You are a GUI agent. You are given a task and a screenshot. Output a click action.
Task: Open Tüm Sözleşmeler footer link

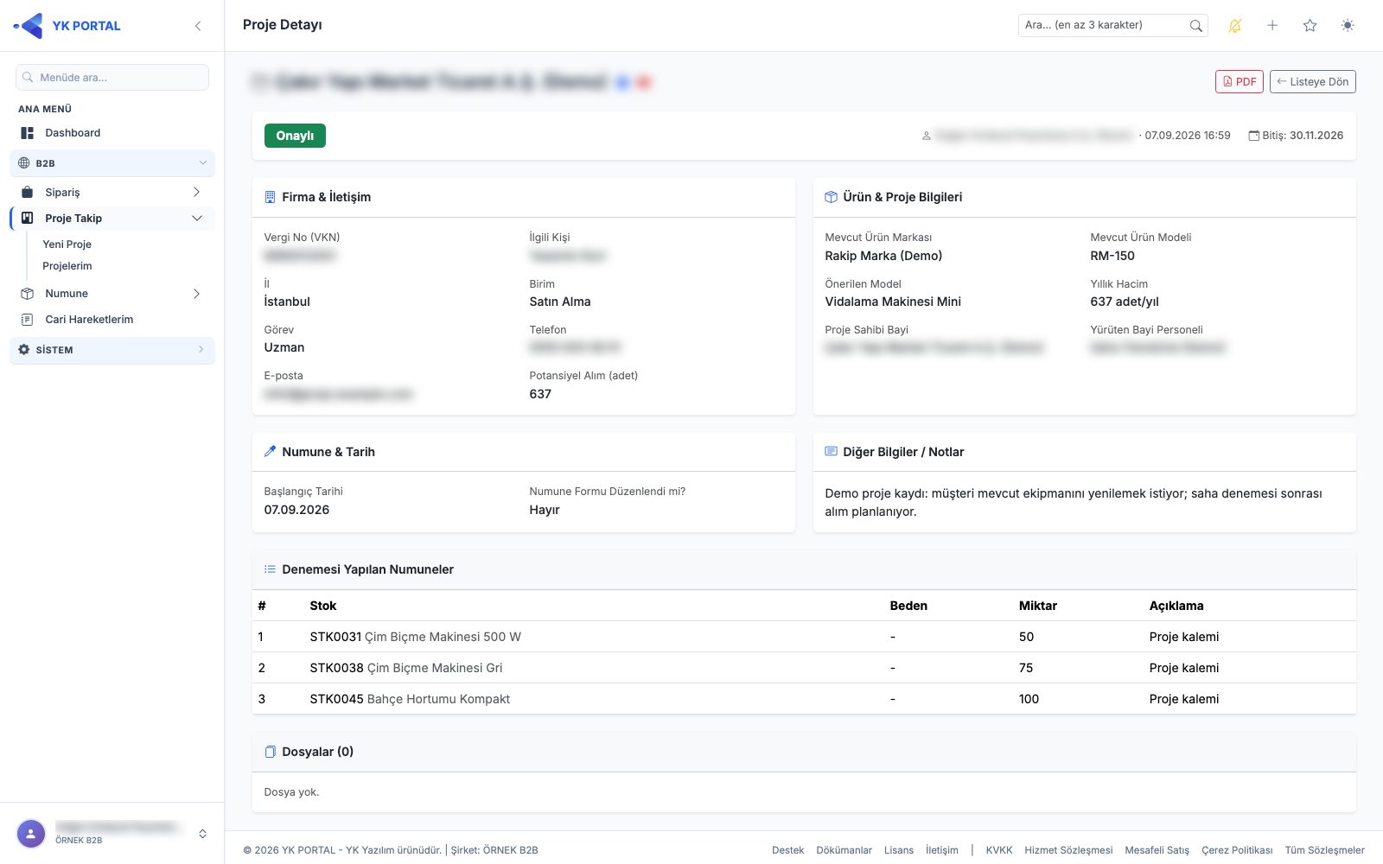point(1324,850)
